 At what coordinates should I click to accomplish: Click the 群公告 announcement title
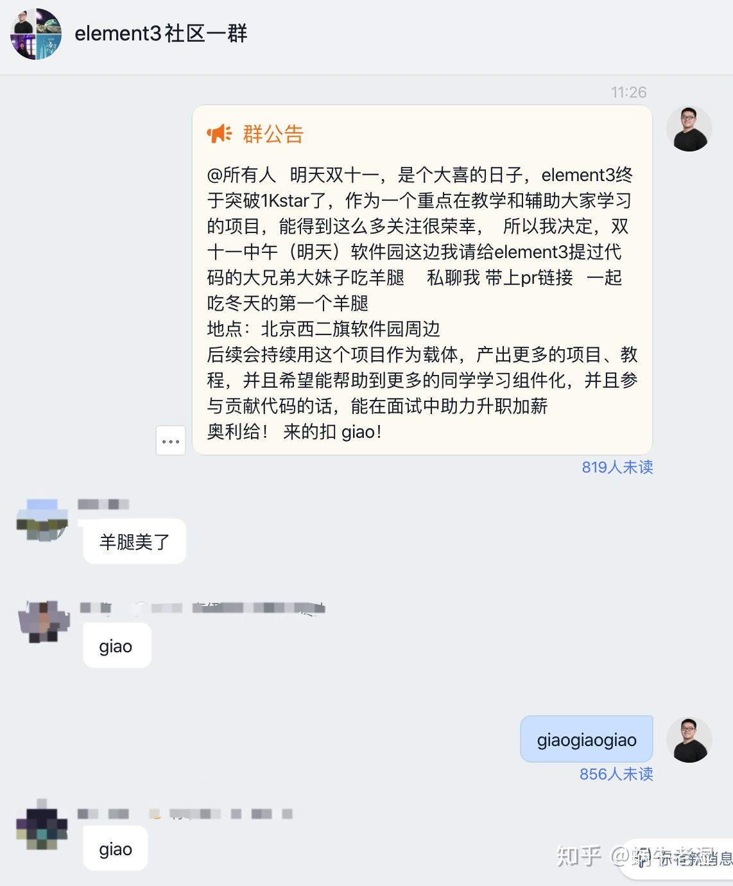pyautogui.click(x=273, y=134)
